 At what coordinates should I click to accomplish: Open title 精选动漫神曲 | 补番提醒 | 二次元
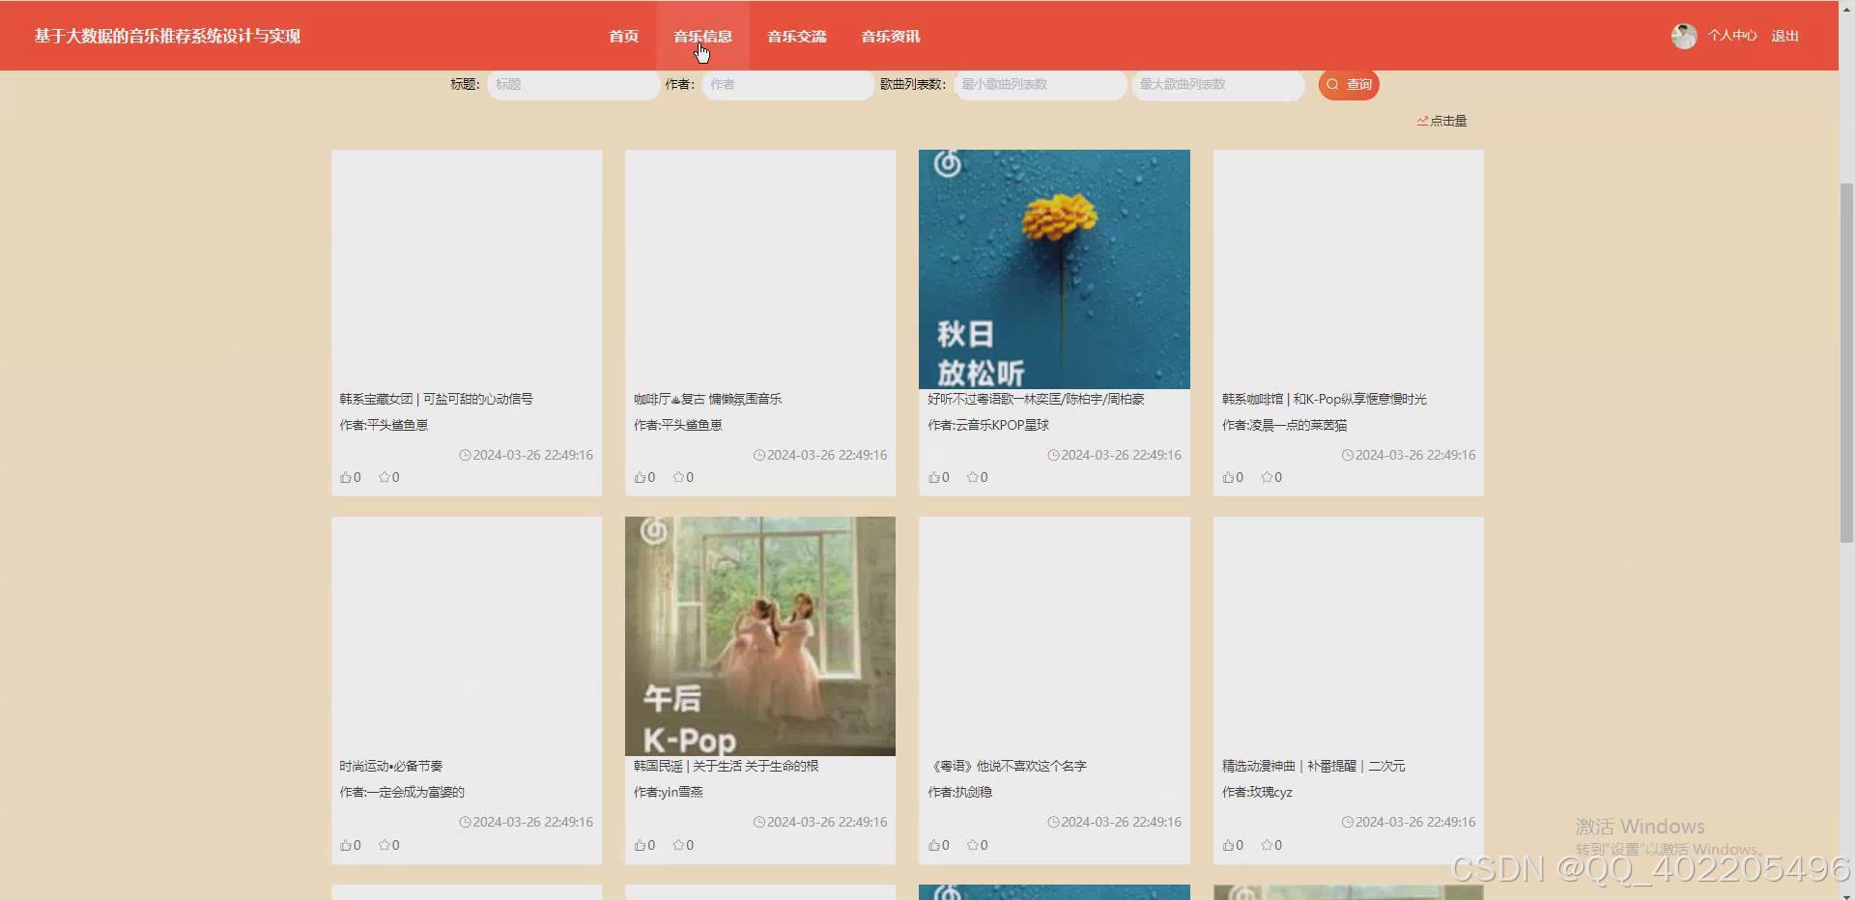pos(1313,766)
